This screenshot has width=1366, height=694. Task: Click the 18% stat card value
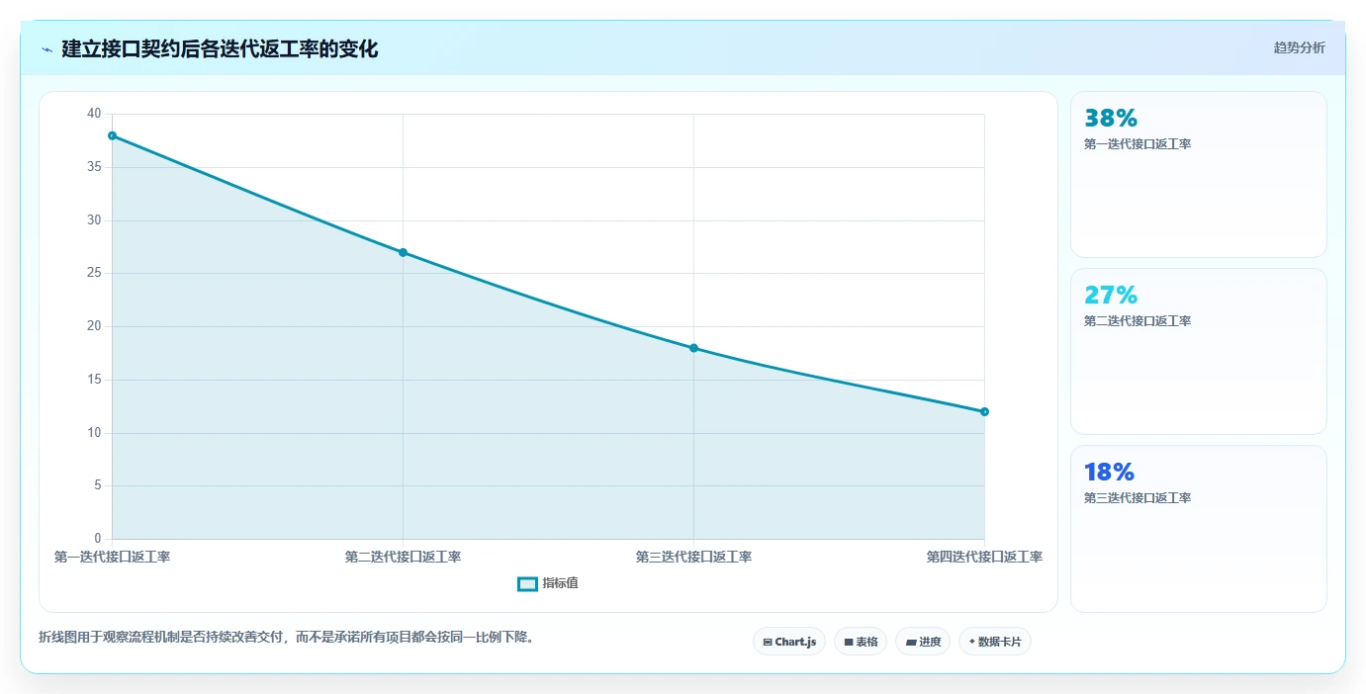pos(1109,473)
